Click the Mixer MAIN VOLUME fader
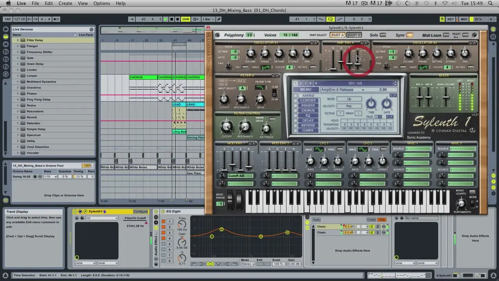The image size is (499, 281). (446, 97)
